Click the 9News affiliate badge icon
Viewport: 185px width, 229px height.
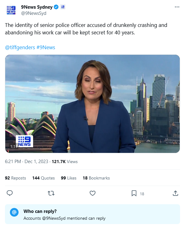(63, 7)
